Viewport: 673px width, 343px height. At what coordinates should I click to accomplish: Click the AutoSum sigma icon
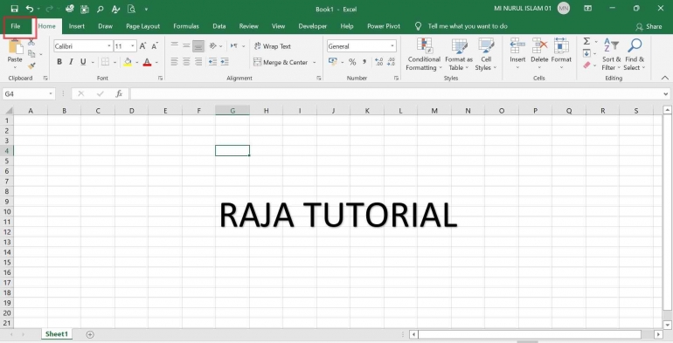[586, 41]
